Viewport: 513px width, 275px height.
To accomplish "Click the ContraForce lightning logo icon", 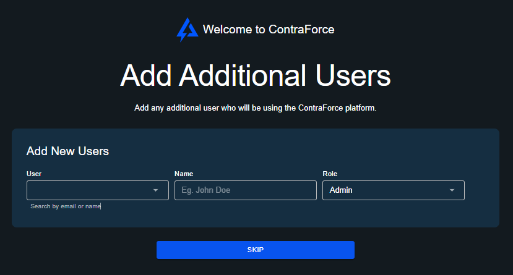I will (x=187, y=30).
